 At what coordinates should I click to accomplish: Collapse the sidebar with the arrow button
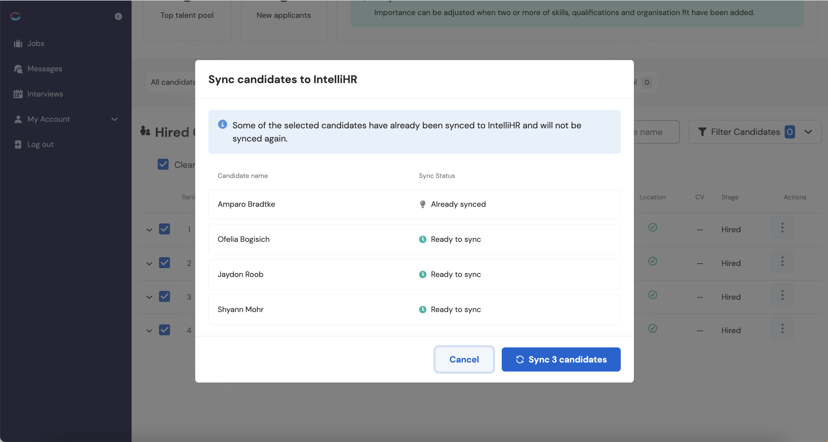[x=118, y=16]
